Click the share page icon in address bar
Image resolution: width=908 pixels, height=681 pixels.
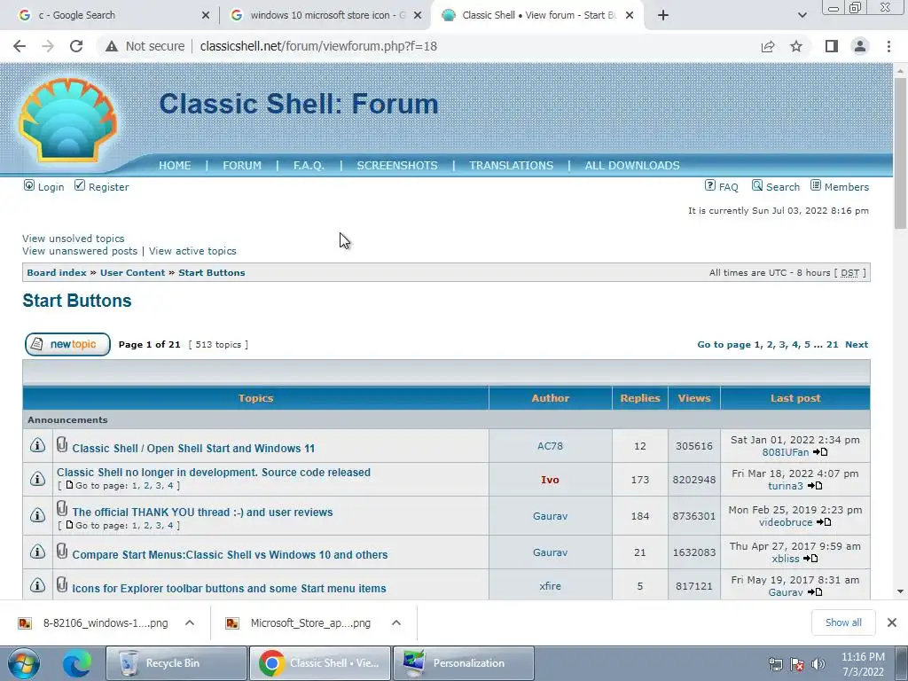(x=768, y=46)
